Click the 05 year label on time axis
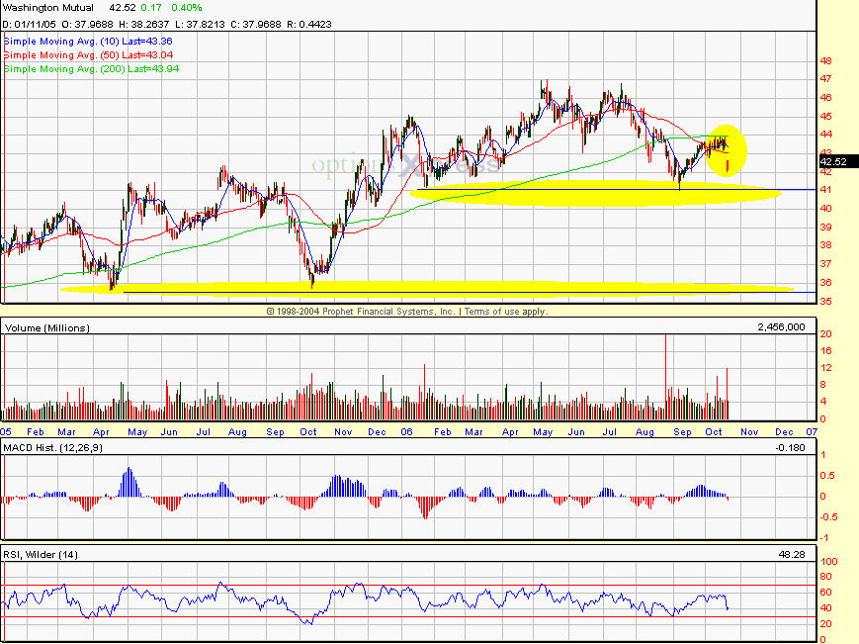859x644 pixels. (x=6, y=432)
